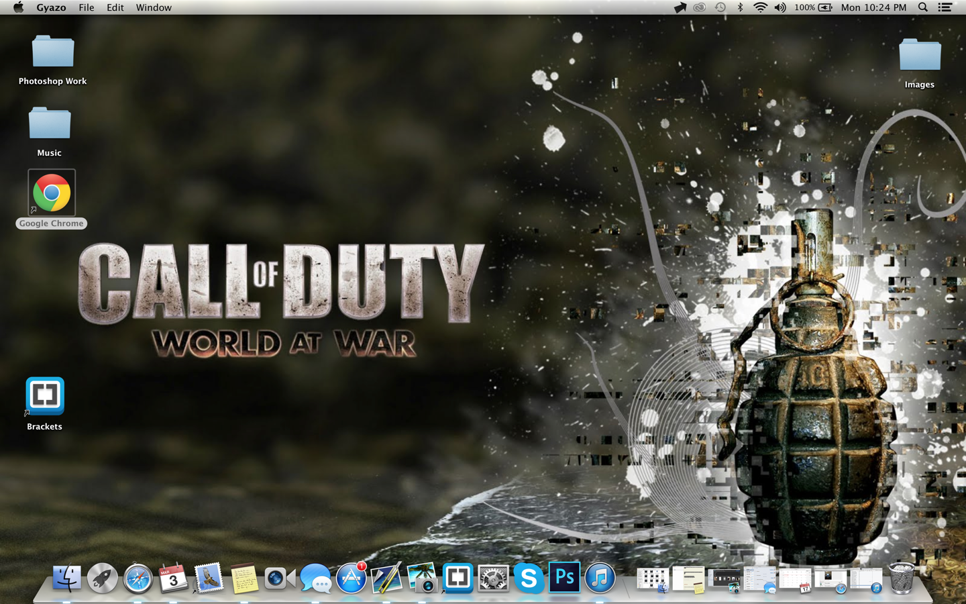This screenshot has height=604, width=966.
Task: Restore minimized Finder window in dock
Action: [652, 580]
